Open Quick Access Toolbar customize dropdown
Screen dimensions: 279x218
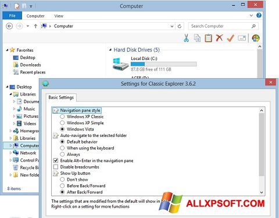[x=31, y=6]
